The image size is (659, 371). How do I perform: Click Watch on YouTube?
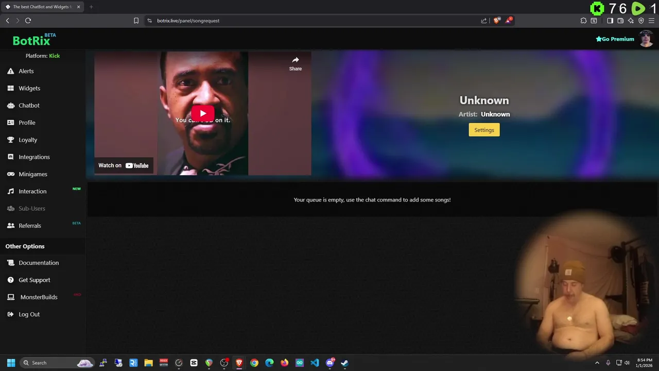point(124,165)
